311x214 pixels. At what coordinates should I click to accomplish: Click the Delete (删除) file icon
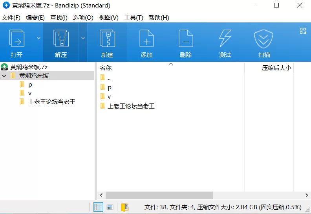[x=186, y=38]
